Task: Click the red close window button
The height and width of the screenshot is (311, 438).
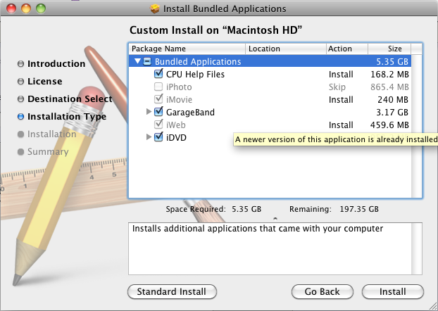Action: [11, 8]
